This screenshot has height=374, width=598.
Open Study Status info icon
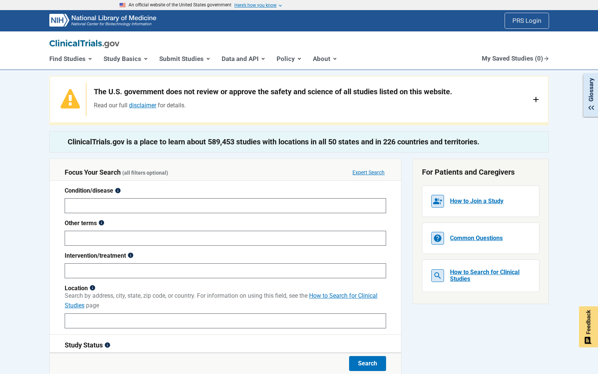coord(107,345)
